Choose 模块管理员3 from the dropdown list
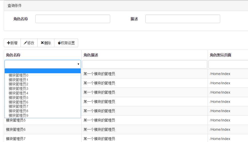Viewport: 248px width, 142px height. pos(43,89)
